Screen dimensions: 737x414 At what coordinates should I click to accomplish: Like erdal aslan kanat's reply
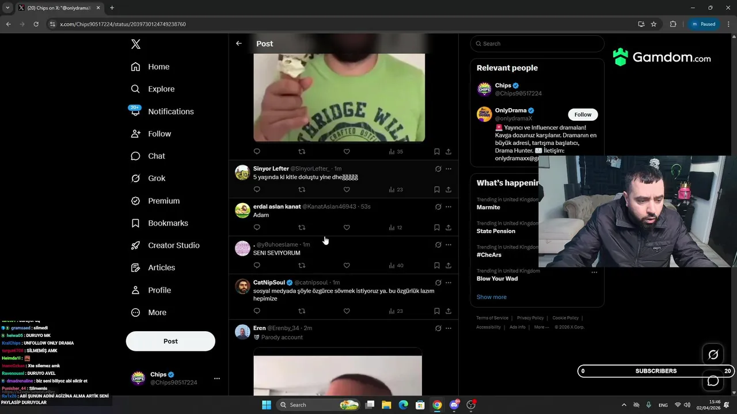coord(347,227)
